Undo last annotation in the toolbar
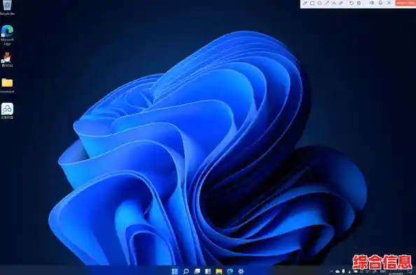The width and height of the screenshot is (416, 275). (x=352, y=3)
